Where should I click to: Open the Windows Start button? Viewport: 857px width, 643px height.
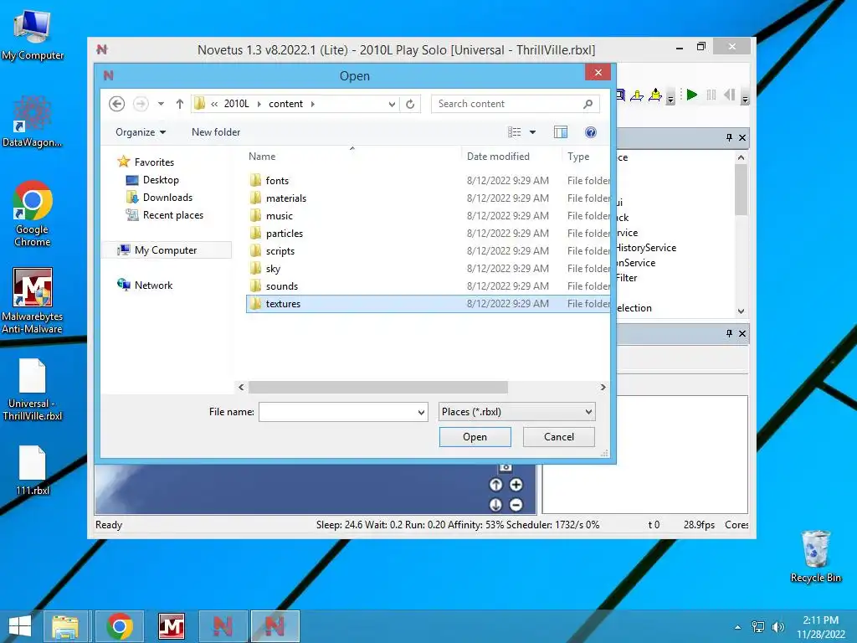coord(20,626)
